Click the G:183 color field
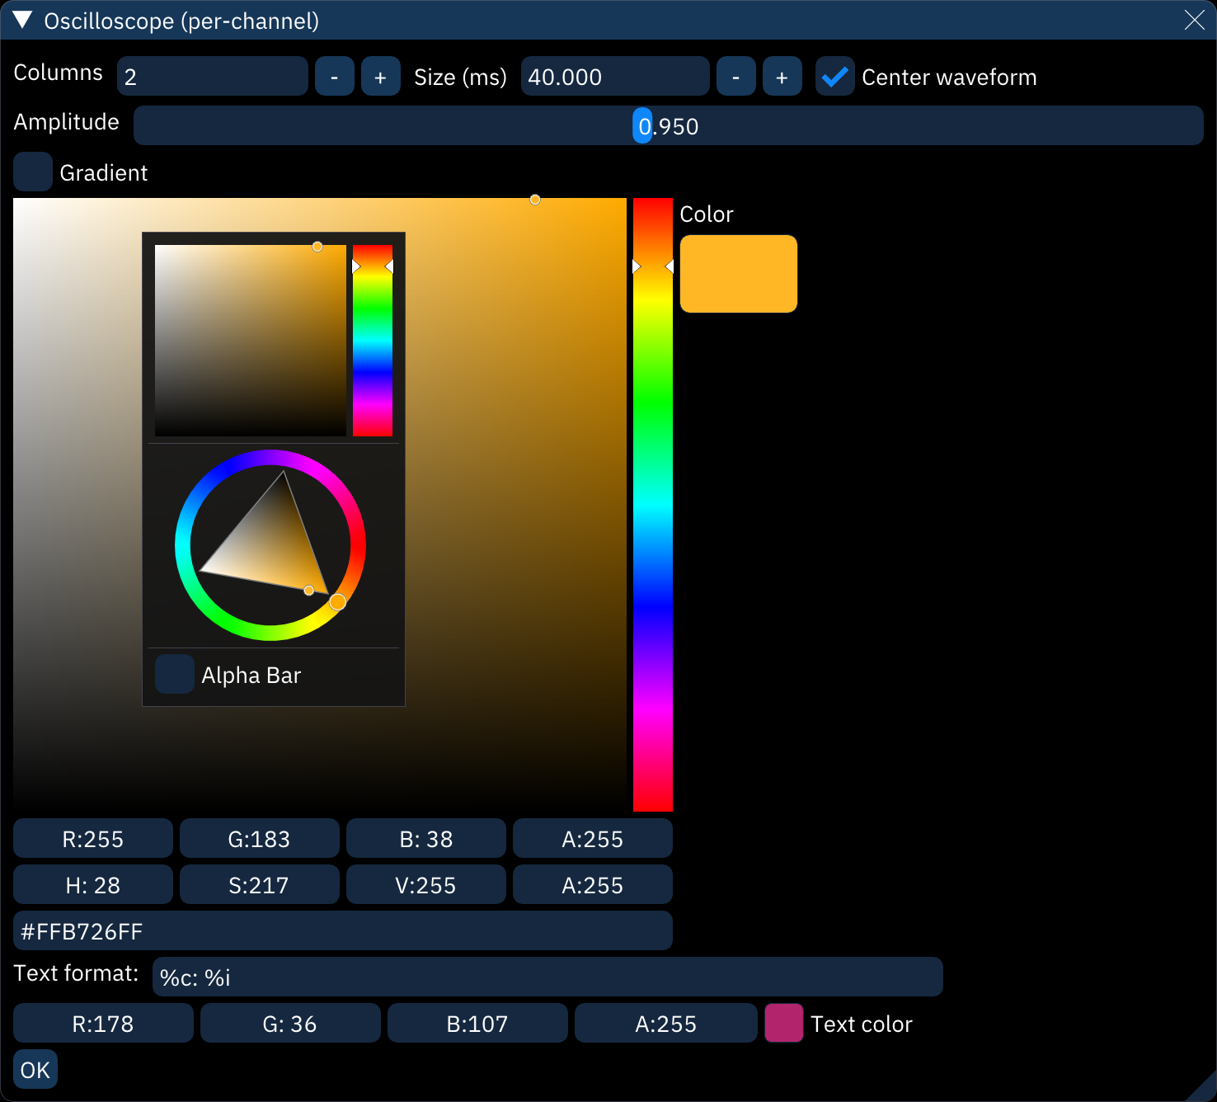Viewport: 1217px width, 1102px height. 260,839
